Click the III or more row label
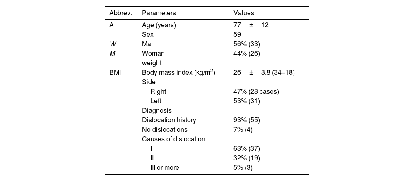Viewport: 414px width, 181px height. (165, 168)
